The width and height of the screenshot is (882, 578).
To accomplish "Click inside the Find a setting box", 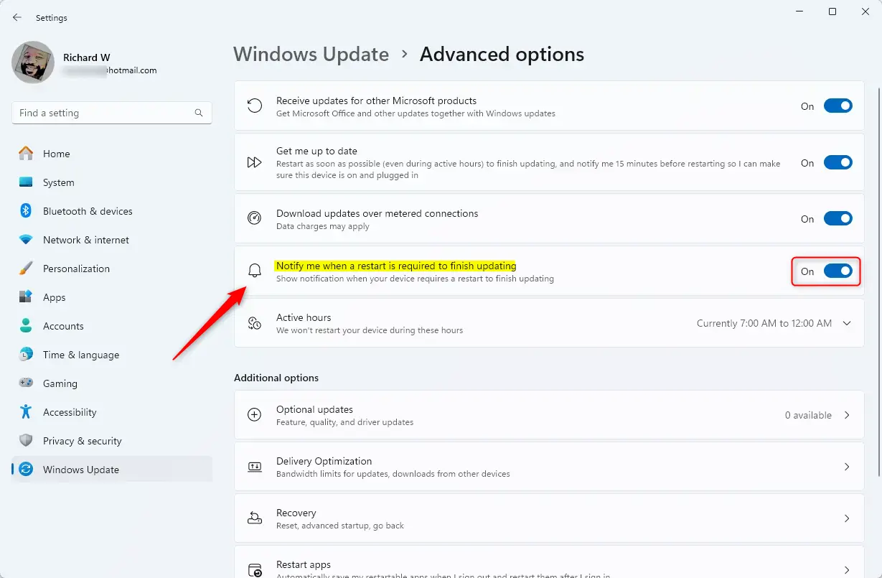I will [x=100, y=113].
